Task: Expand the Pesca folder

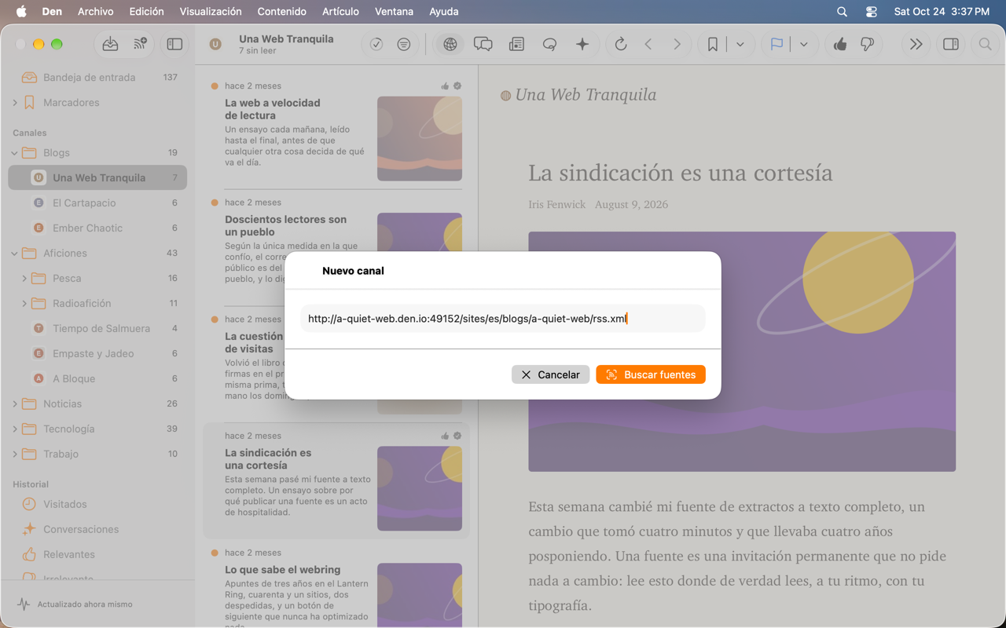Action: (24, 279)
